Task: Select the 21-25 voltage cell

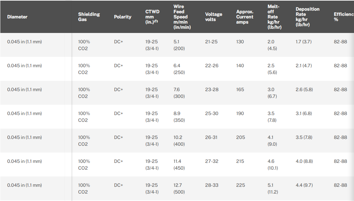Action: 211,42
